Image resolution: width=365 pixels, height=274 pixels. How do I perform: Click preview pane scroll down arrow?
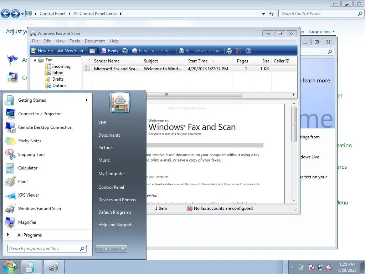click(294, 201)
